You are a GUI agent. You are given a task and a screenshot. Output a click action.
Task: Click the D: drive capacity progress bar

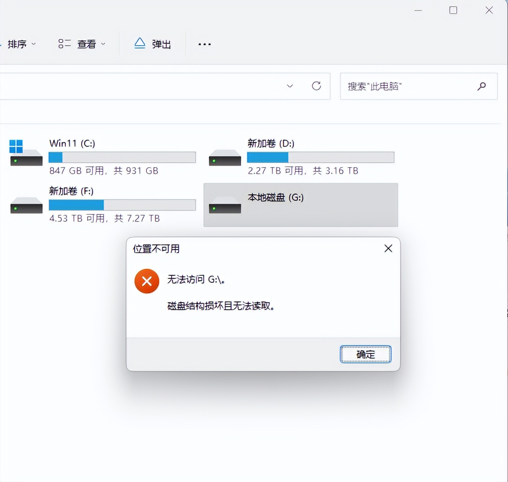click(320, 157)
